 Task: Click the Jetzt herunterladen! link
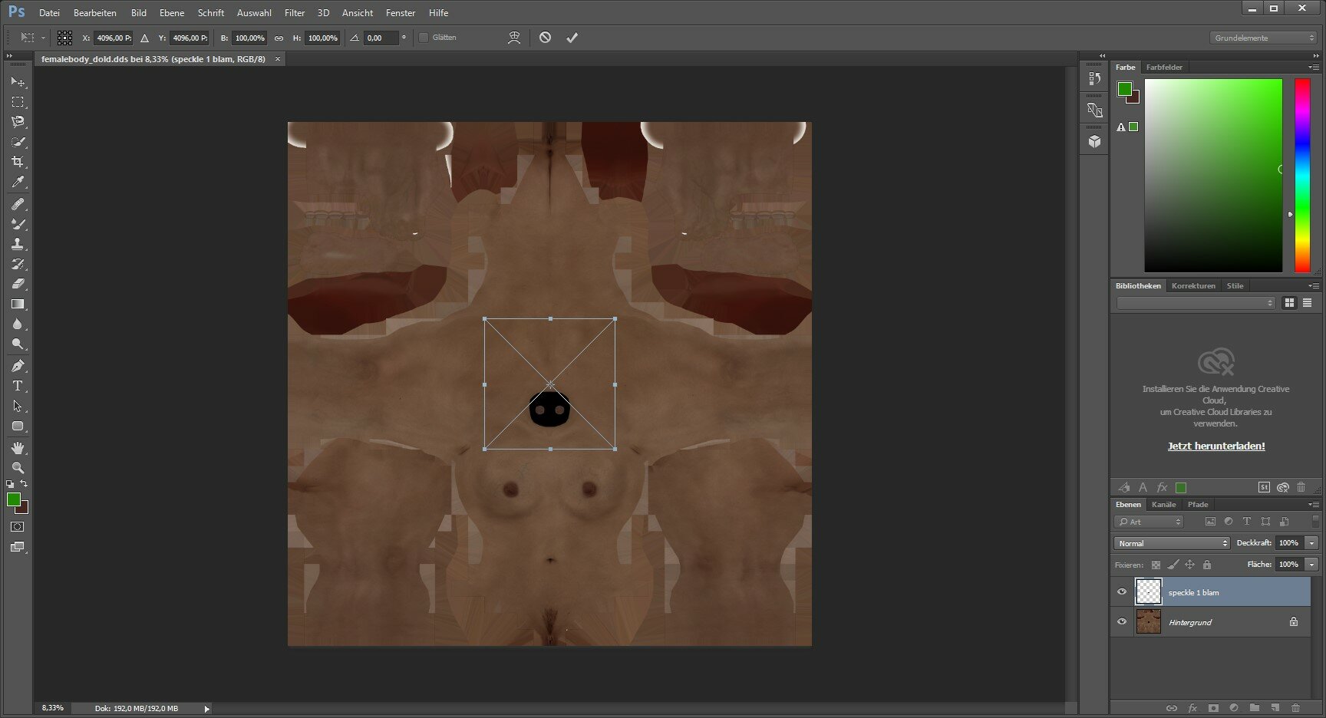click(1216, 446)
